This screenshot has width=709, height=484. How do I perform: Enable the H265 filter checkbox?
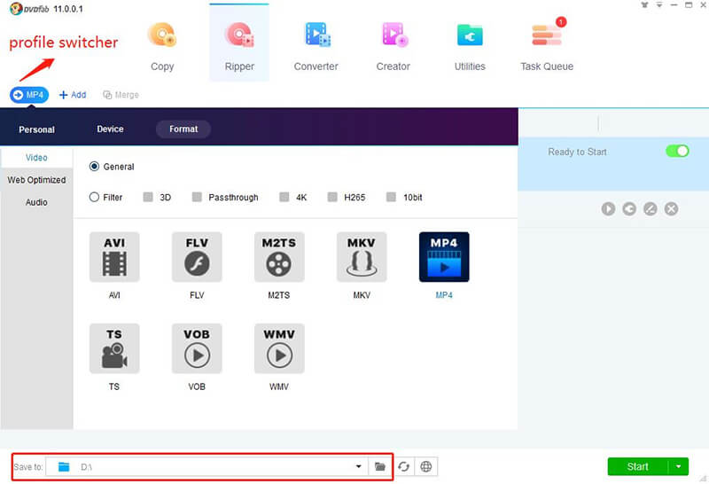click(x=333, y=198)
